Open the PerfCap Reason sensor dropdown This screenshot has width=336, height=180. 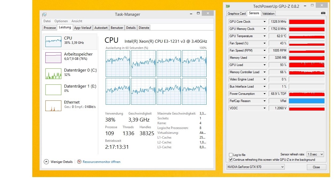pos(264,101)
